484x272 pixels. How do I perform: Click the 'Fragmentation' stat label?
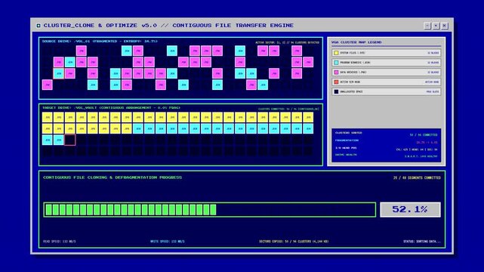tap(347, 141)
